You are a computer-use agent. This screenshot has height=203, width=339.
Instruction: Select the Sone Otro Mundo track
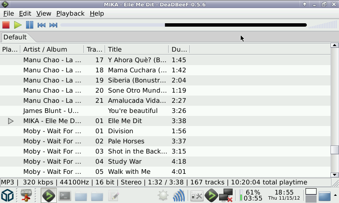click(165, 91)
